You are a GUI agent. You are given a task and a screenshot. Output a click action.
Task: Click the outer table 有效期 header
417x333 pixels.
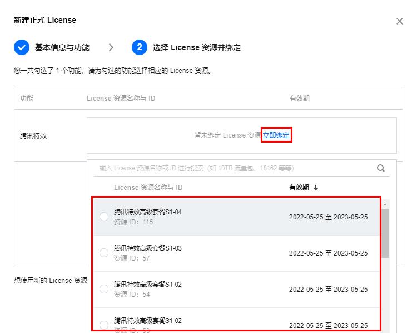(300, 99)
